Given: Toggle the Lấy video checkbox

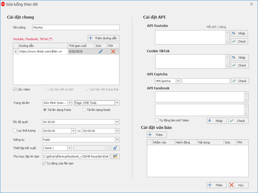Looking at the screenshot, I should pyautogui.click(x=15, y=89).
